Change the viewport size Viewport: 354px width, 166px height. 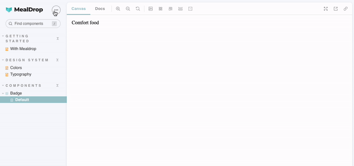(170, 9)
